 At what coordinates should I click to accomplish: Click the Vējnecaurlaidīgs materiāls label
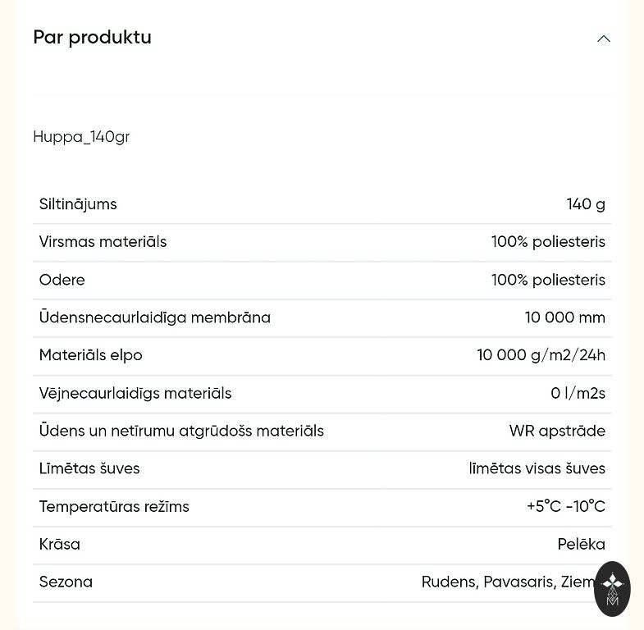click(x=135, y=393)
